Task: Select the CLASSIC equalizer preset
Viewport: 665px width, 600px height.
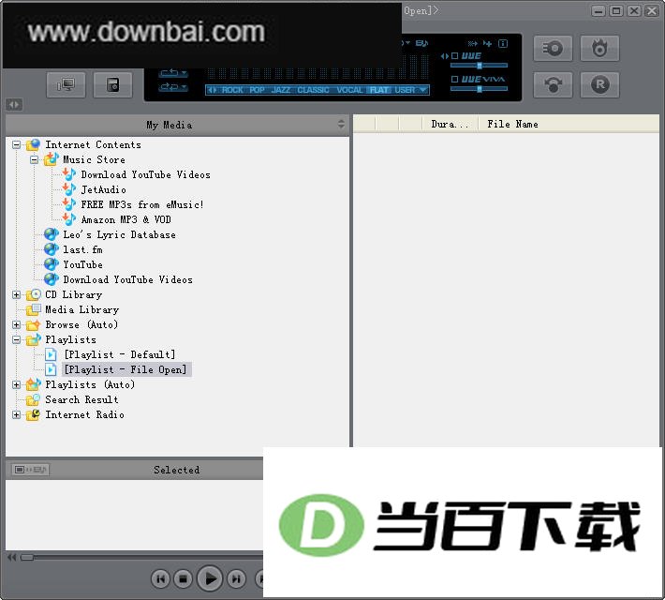Action: coord(313,90)
